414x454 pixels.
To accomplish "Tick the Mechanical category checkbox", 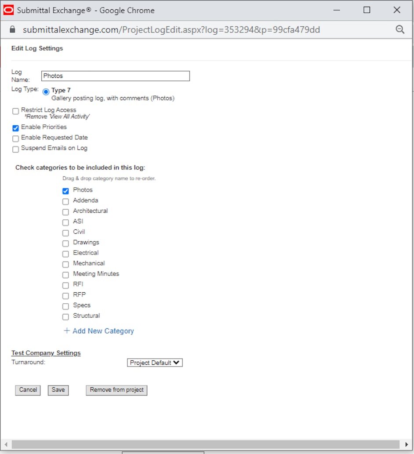I will tap(66, 264).
